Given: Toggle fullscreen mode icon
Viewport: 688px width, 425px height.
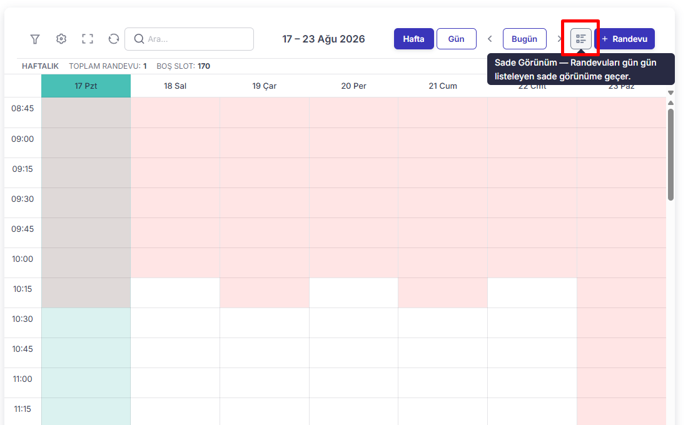Looking at the screenshot, I should [88, 39].
